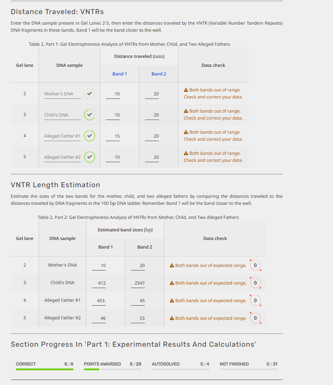This screenshot has width=333, height=385.
Task: Click the checkmark circle next to Alleged Father #2
Action: 89,157
